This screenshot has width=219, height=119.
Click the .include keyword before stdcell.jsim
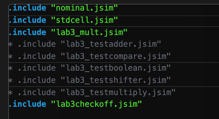[27, 20]
